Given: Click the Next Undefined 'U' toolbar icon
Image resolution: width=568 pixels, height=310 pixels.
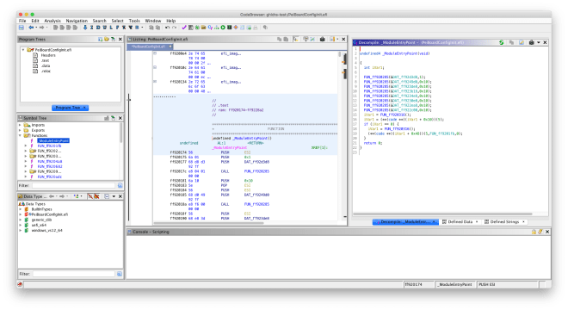Looking at the screenshot, I should [105, 28].
